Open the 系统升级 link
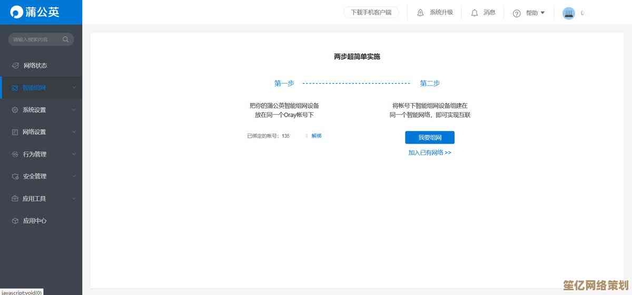632x295 pixels. 441,13
